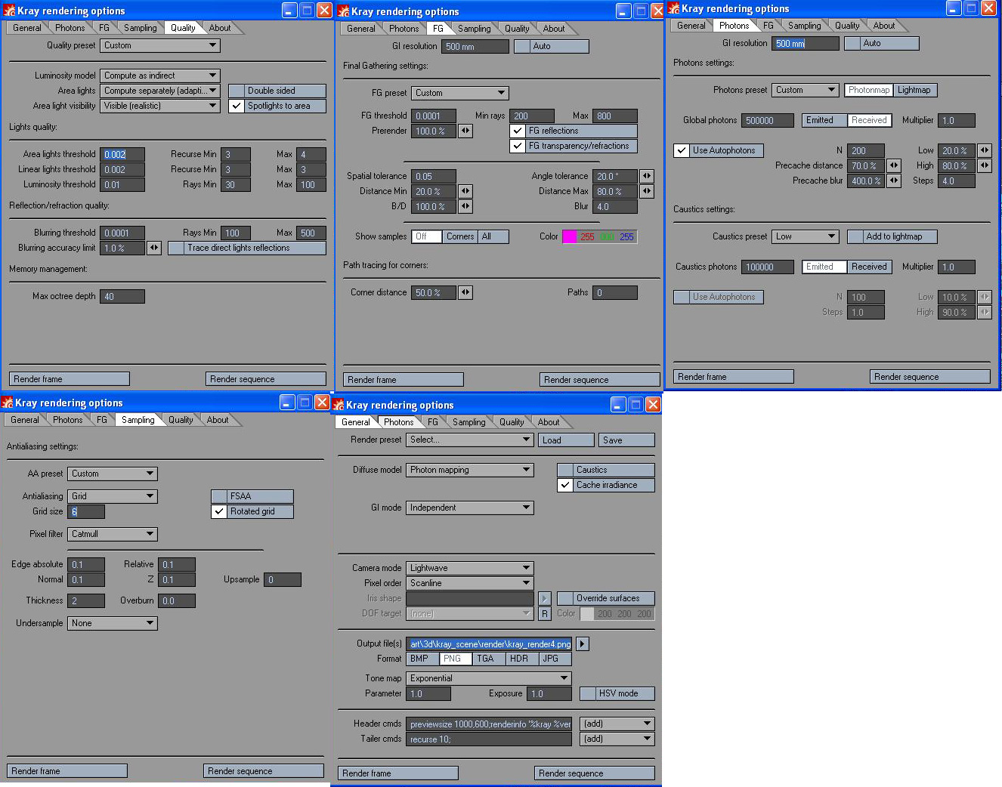Click the Load render preset button

pos(566,440)
